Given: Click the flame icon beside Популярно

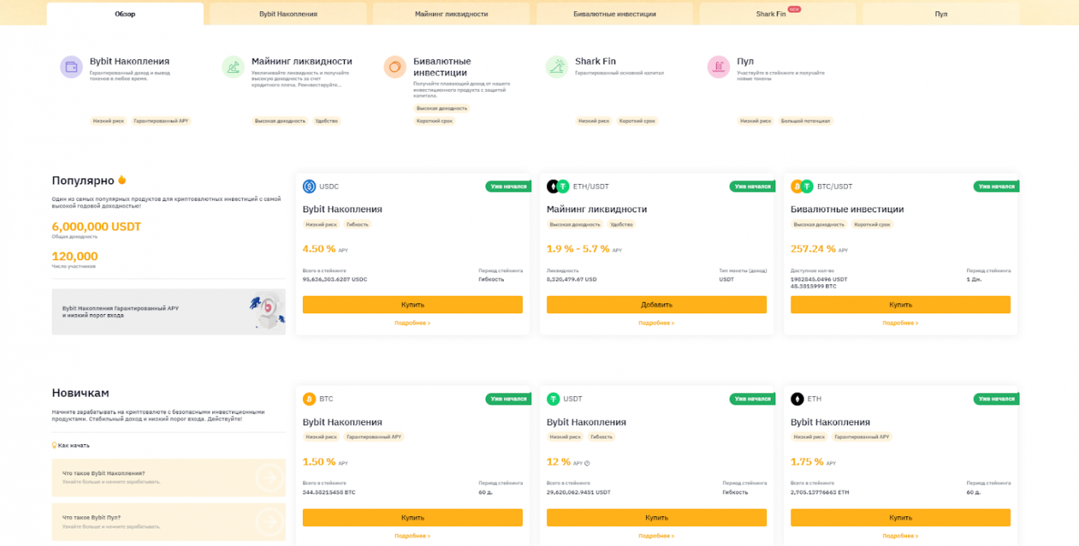Looking at the screenshot, I should click(122, 180).
